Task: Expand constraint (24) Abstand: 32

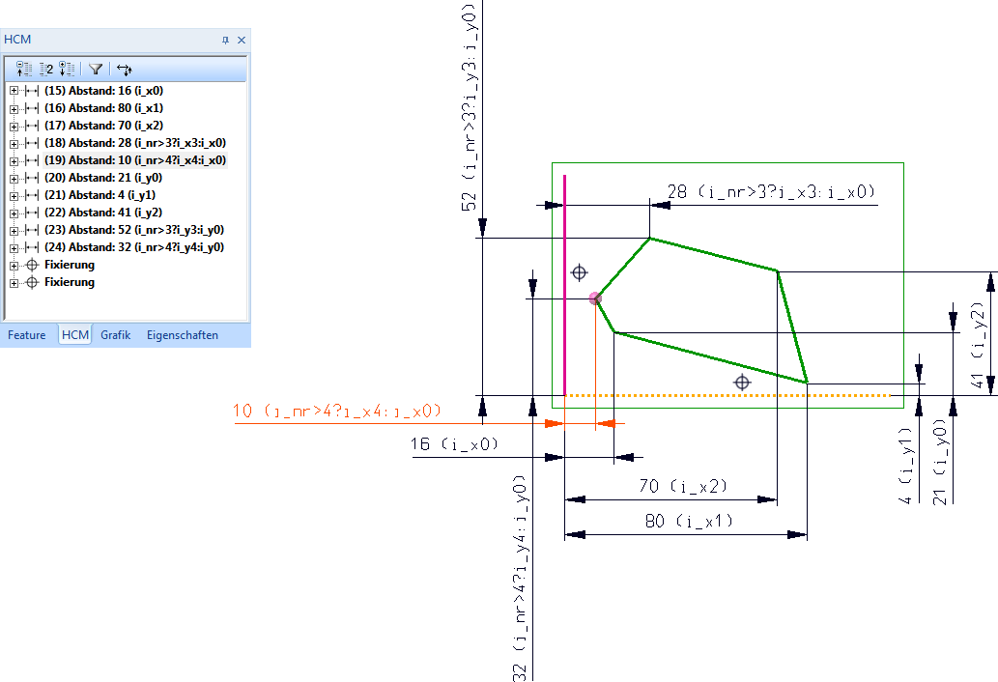Action: 14,247
